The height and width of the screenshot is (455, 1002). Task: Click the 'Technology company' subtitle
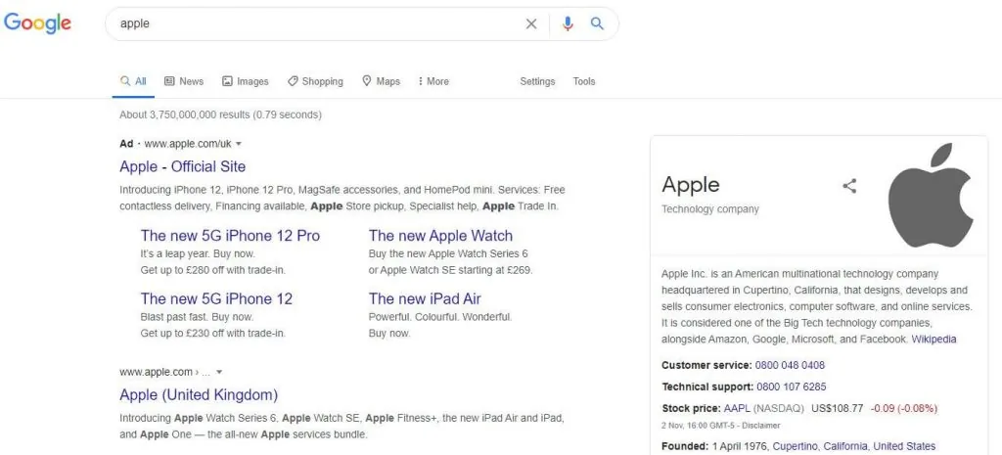(710, 209)
